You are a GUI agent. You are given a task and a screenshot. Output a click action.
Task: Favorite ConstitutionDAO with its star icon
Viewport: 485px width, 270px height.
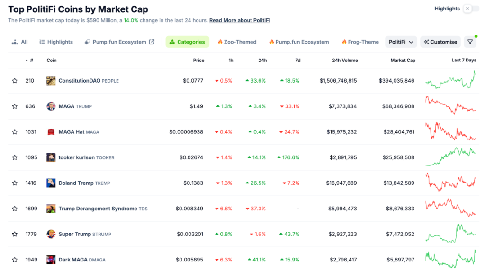(x=15, y=81)
